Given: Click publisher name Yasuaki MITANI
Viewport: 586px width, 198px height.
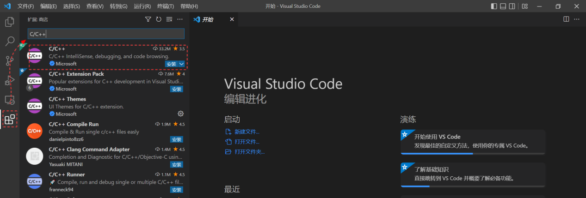Looking at the screenshot, I should (x=65, y=164).
